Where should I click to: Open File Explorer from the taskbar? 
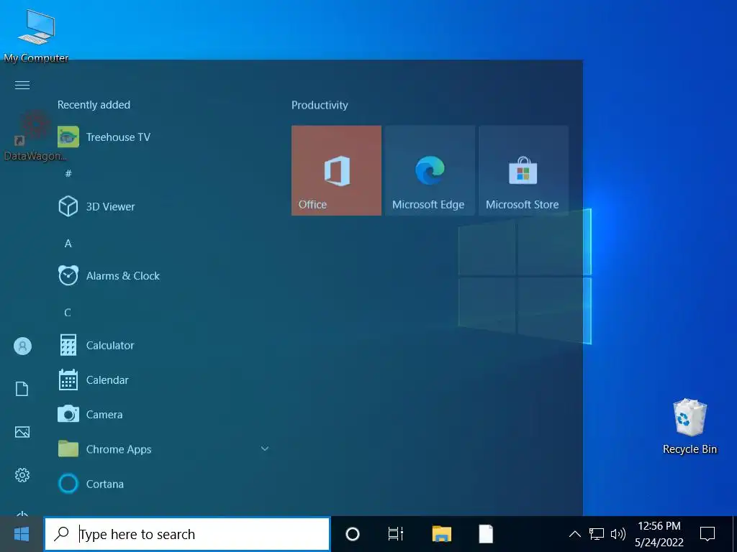pyautogui.click(x=441, y=534)
